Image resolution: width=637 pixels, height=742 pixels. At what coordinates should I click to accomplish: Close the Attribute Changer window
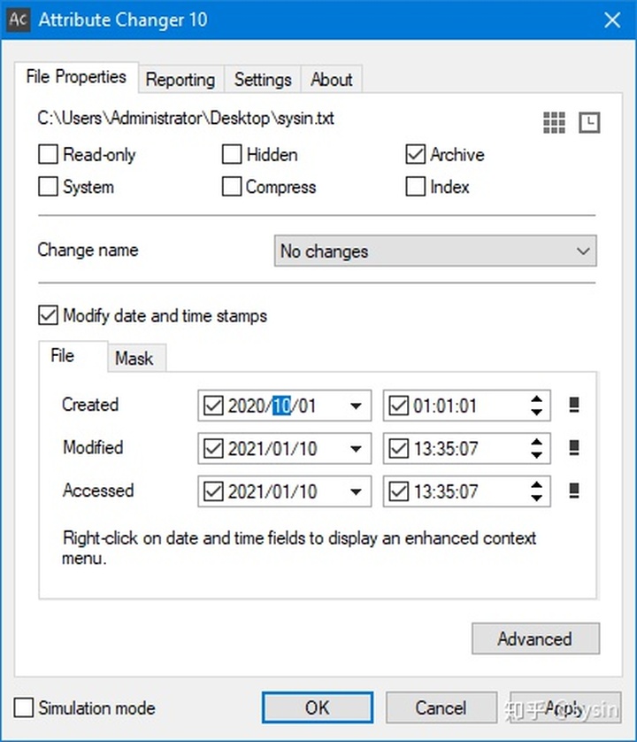coord(612,19)
